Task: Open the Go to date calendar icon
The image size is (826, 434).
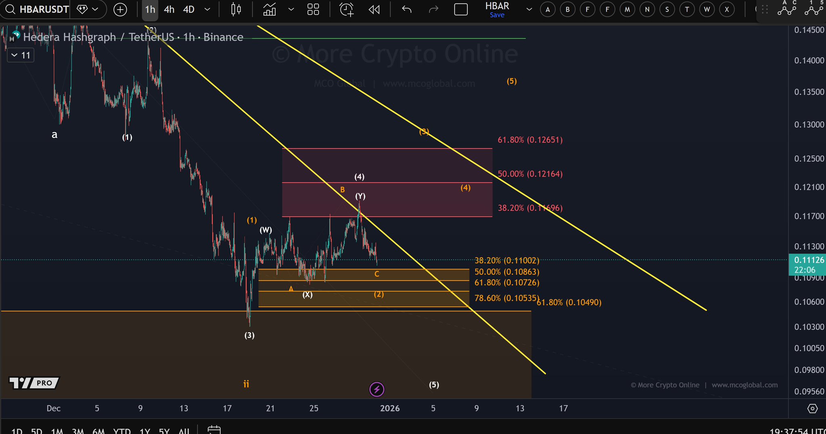Action: (214, 430)
